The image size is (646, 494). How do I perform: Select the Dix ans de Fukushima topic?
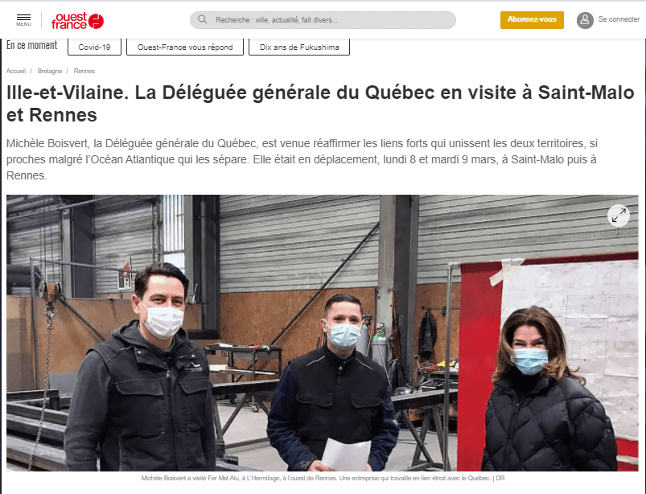pos(299,47)
